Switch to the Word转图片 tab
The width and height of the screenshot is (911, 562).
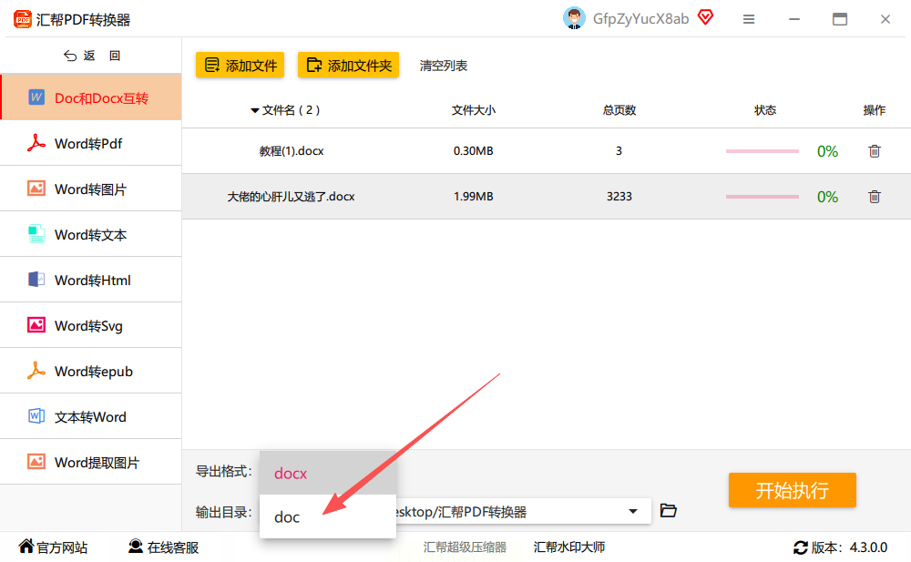click(90, 189)
